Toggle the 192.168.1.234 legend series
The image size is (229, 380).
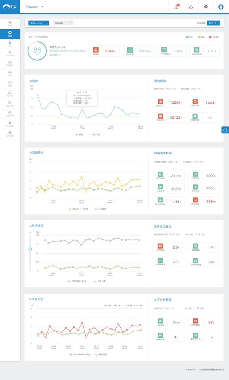tap(78, 281)
